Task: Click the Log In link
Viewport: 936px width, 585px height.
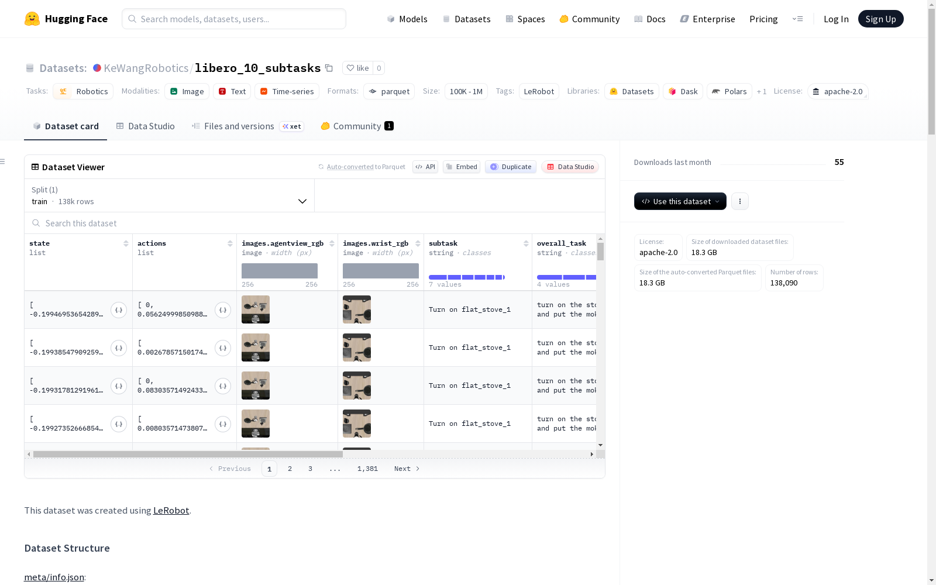Action: (836, 19)
